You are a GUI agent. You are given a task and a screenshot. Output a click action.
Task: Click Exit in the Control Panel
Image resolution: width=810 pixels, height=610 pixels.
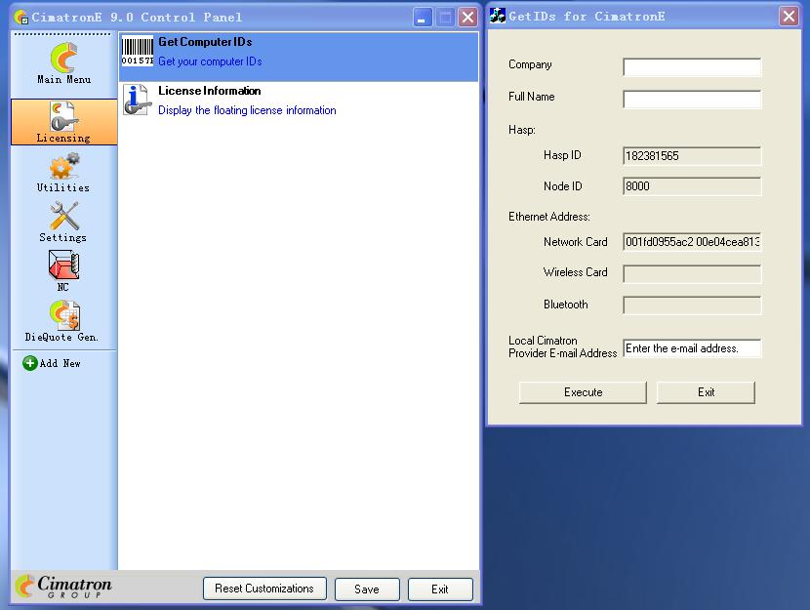pyautogui.click(x=440, y=590)
